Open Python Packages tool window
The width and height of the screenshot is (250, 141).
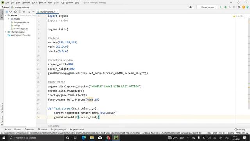pyautogui.click(x=58, y=130)
